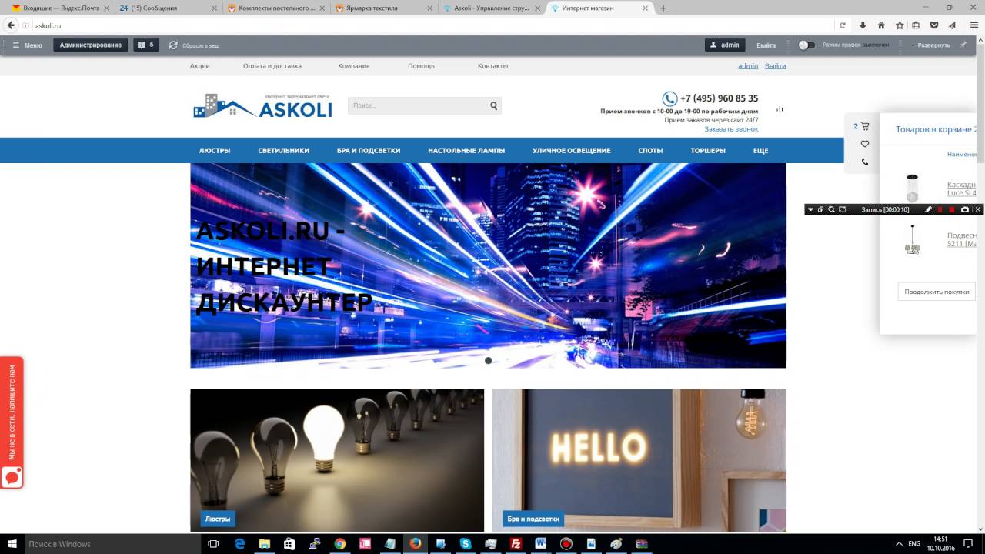Open the Контакты top link

click(492, 66)
